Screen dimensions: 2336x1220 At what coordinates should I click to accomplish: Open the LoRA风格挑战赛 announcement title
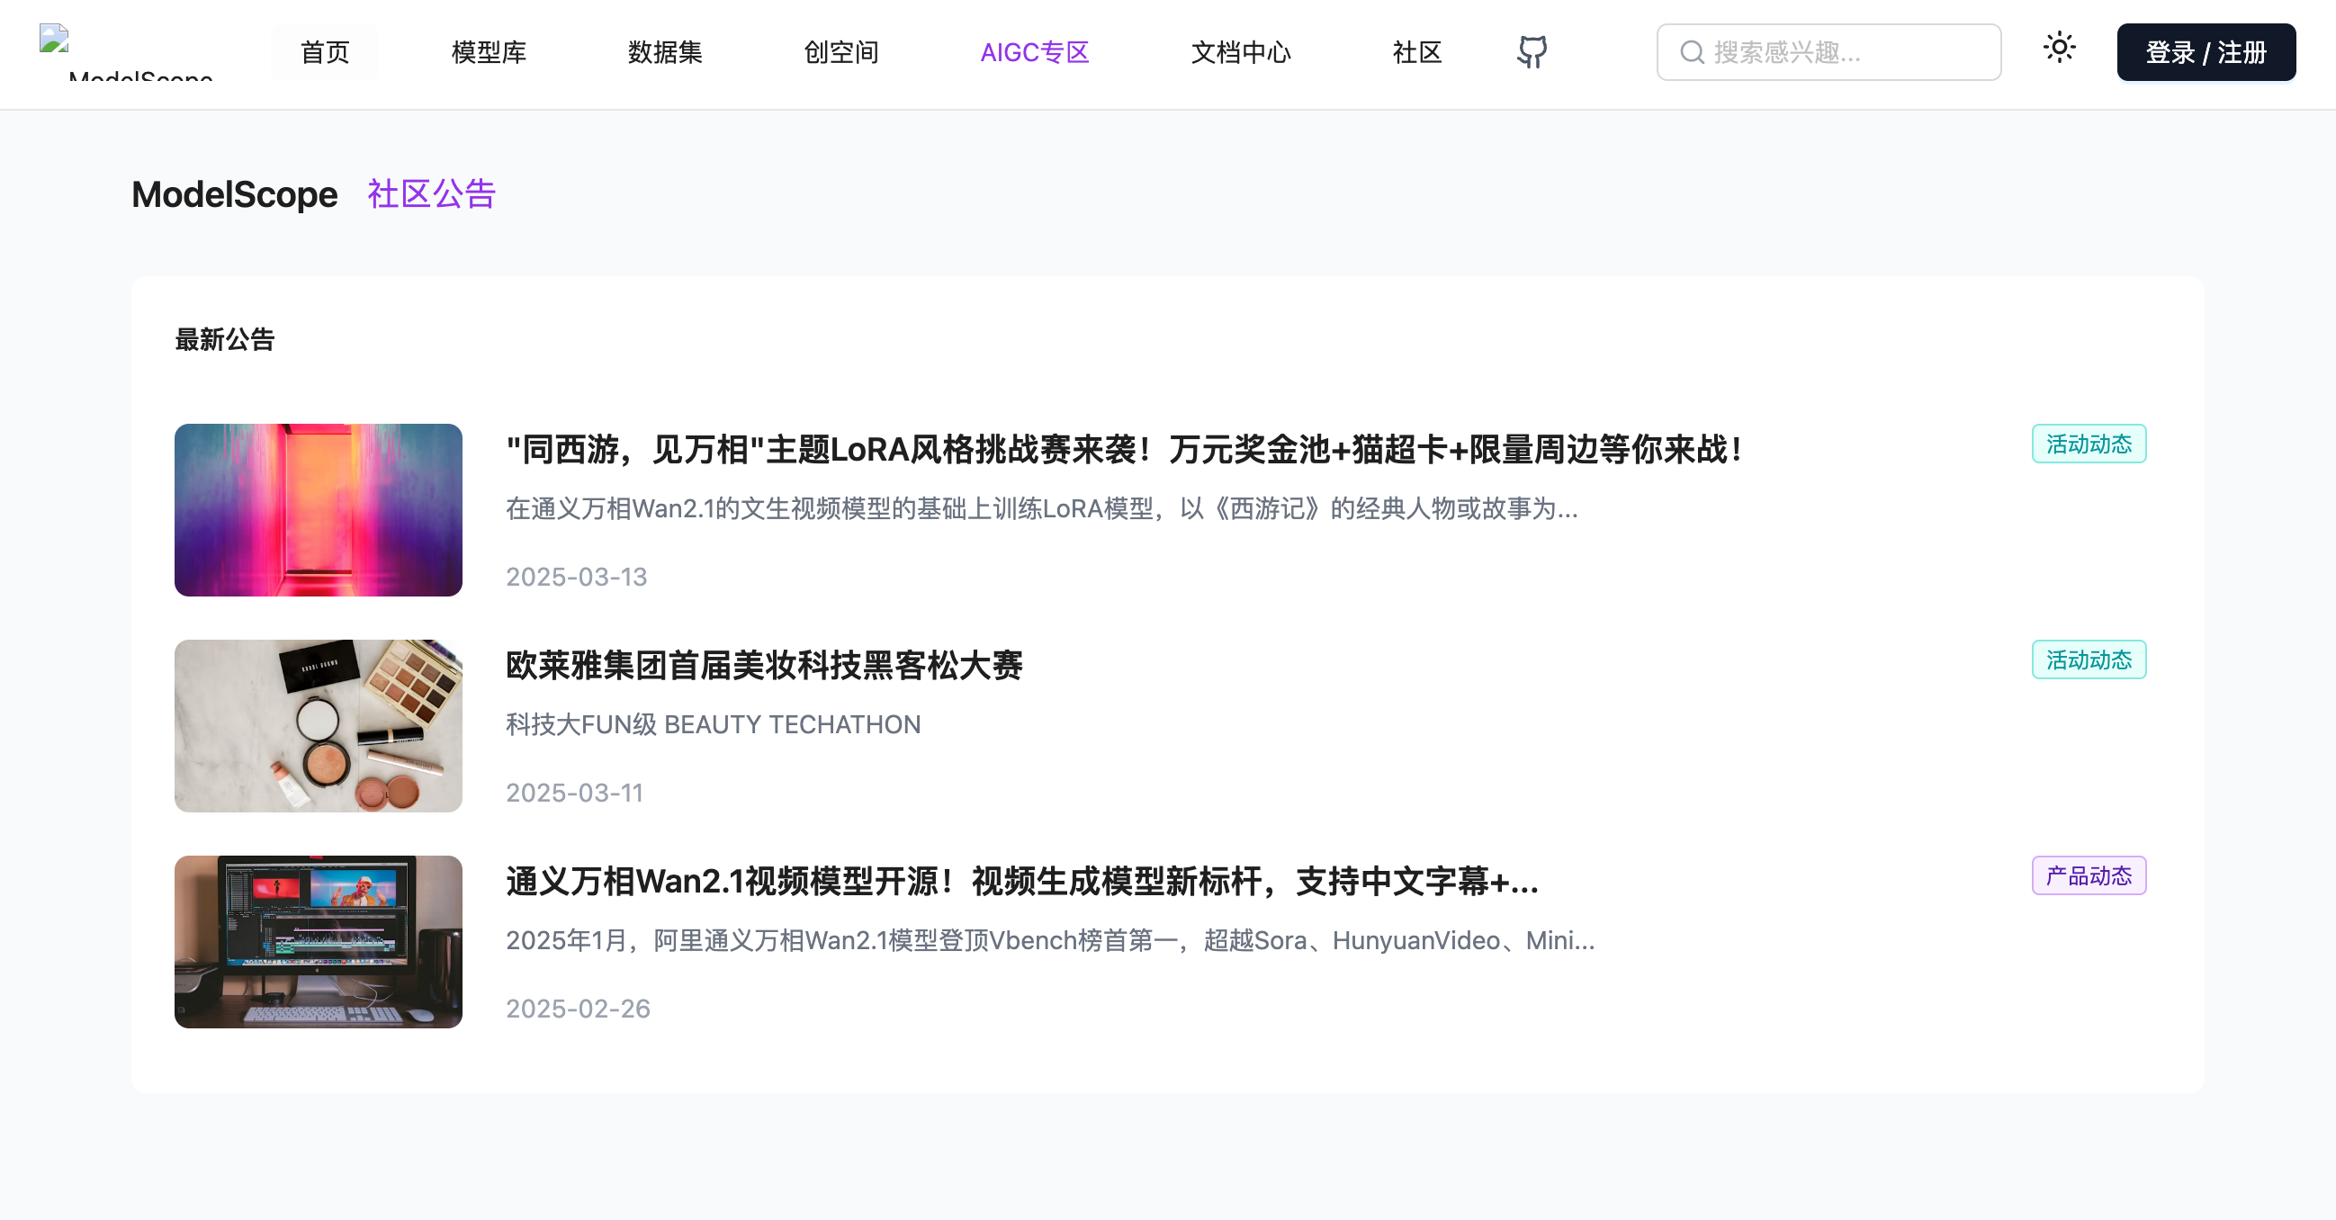1126,450
